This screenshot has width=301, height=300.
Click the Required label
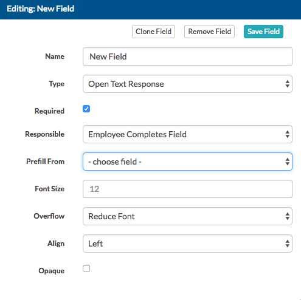(49, 111)
